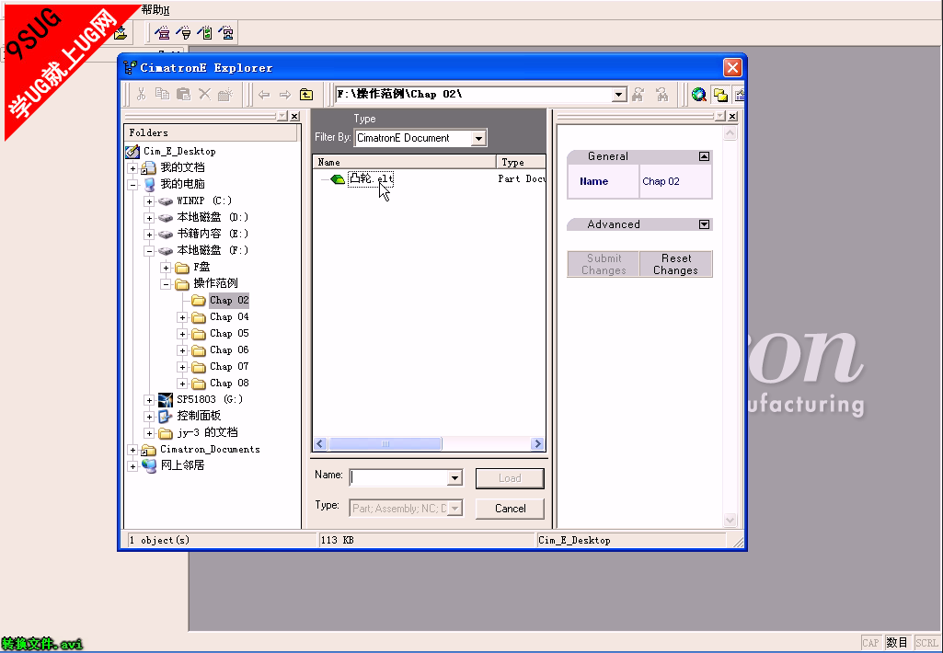Click the Cancel button
Screen dimensions: 943x653
point(510,509)
